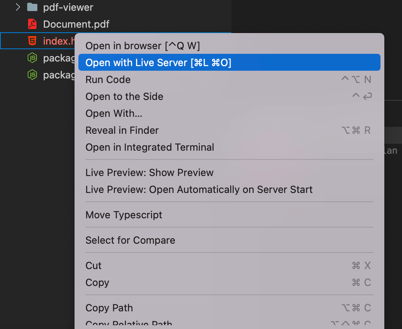The image size is (402, 329).
Task: Expand the pdf-viewer folder chevron
Action: tap(18, 7)
